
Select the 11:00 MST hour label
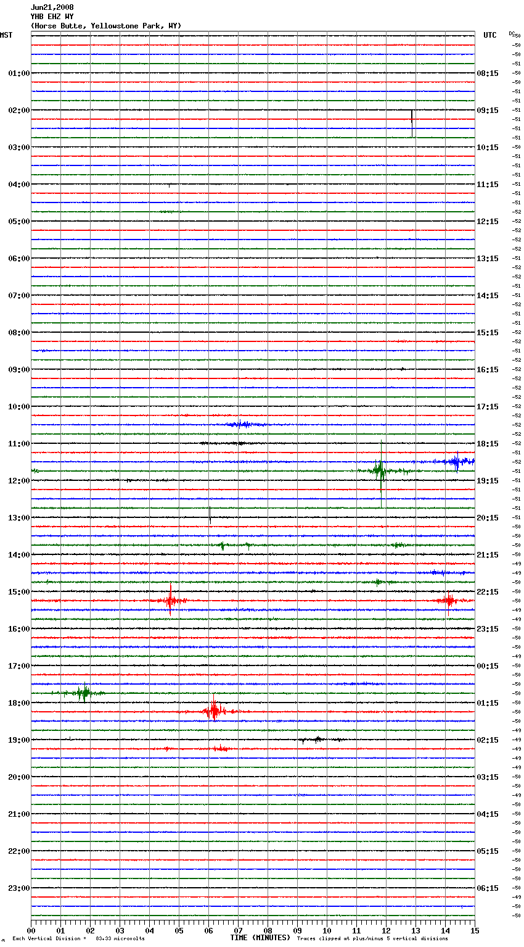pyautogui.click(x=18, y=444)
